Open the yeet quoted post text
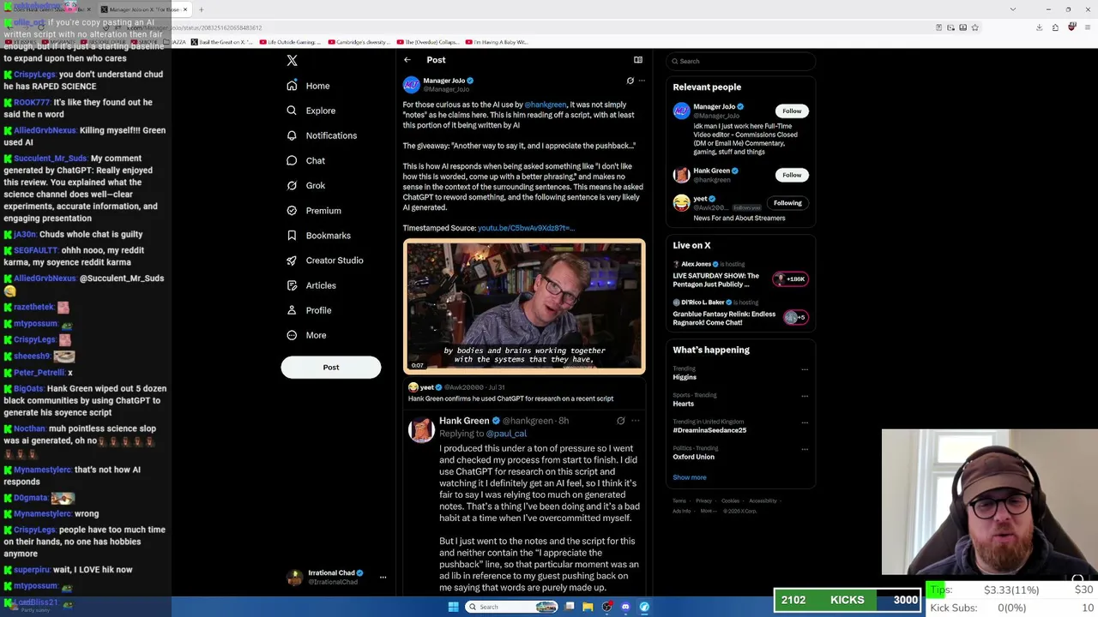This screenshot has height=617, width=1098. click(x=510, y=398)
